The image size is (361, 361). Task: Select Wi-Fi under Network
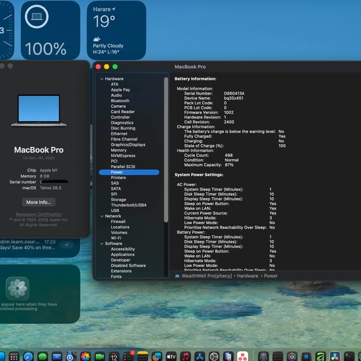pyautogui.click(x=116, y=238)
